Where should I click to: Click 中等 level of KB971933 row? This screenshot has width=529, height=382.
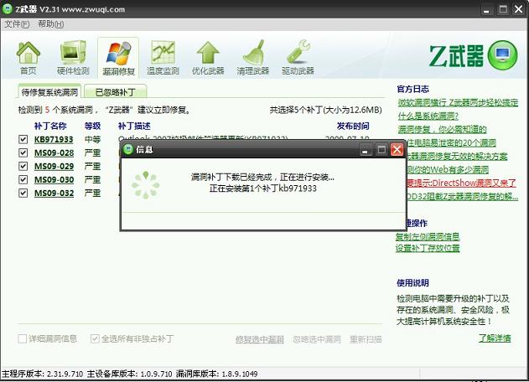tap(92, 139)
